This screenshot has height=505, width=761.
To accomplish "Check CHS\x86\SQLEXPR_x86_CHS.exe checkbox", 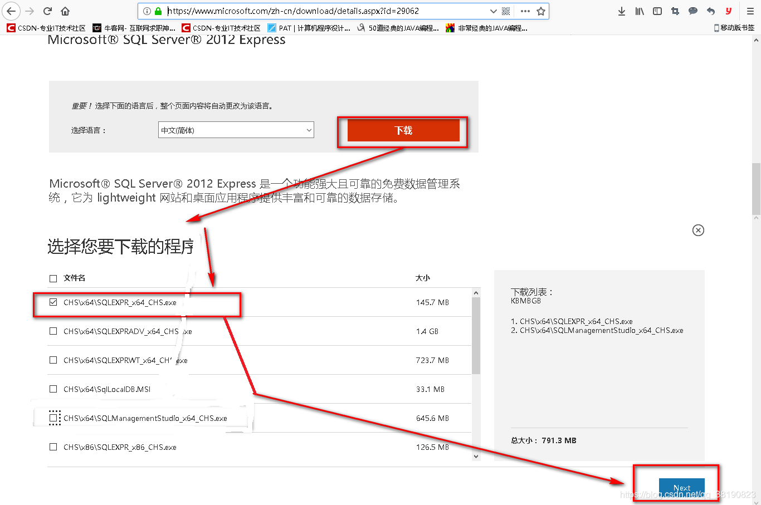I will 53,447.
